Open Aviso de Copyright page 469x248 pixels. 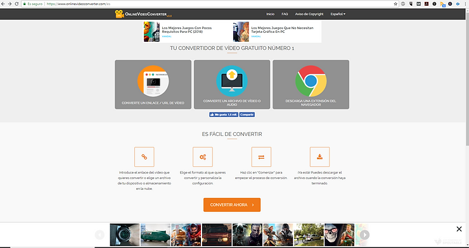[309, 14]
